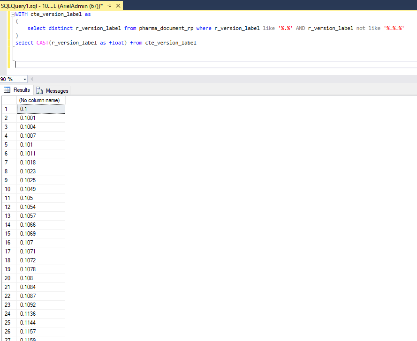Select cell with value 0.108
This screenshot has height=341, width=417.
[41, 278]
